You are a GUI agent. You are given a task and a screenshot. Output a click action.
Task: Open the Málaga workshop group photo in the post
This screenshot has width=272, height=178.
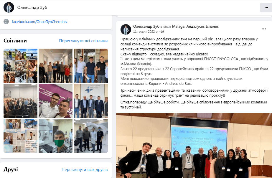tap(194, 145)
